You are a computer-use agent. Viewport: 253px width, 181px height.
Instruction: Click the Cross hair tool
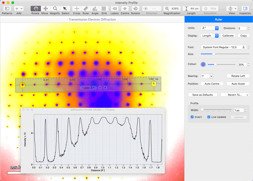click(76, 9)
